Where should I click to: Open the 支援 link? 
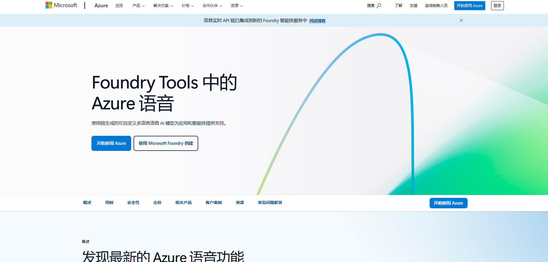coord(414,6)
